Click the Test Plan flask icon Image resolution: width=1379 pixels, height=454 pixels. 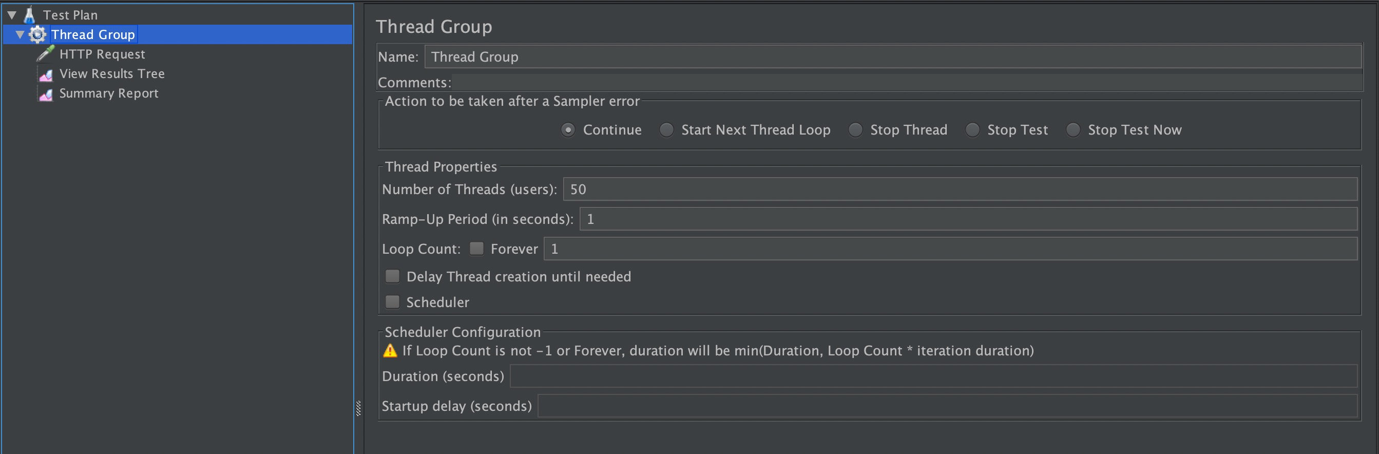click(x=29, y=15)
